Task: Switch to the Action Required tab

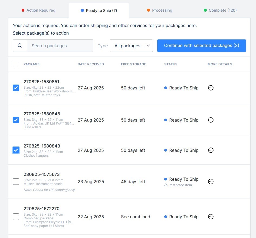Action: (38, 10)
